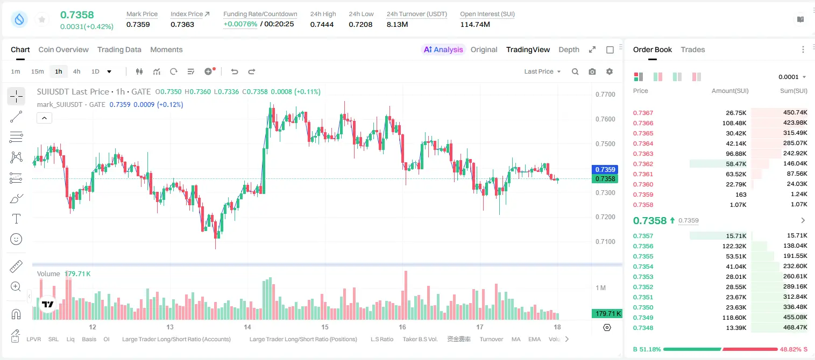Pick the text annotation tool

pos(16,219)
